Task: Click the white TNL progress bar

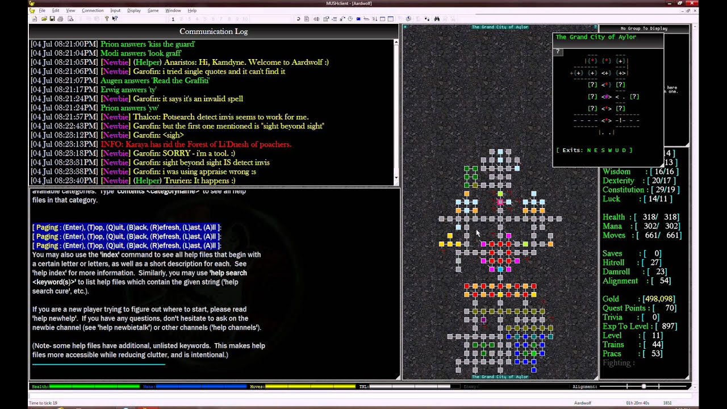Action: pyautogui.click(x=414, y=387)
